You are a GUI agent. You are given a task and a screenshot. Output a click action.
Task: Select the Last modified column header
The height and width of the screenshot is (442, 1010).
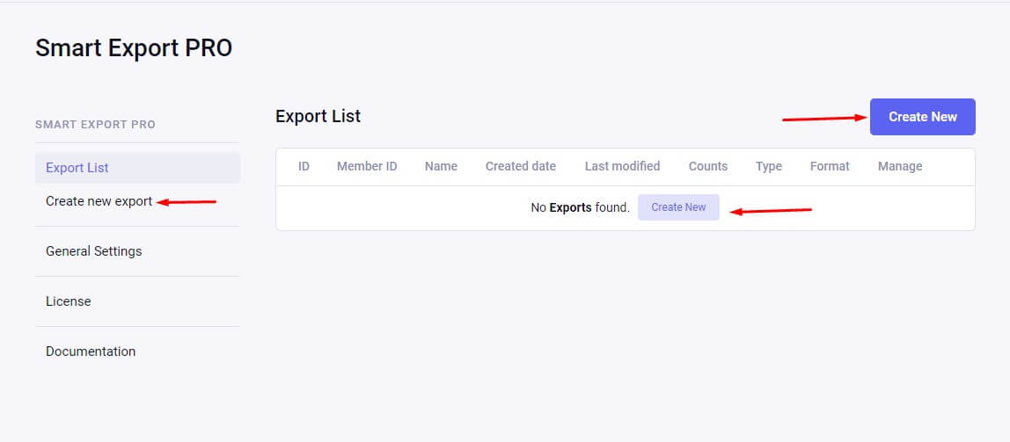pos(622,166)
